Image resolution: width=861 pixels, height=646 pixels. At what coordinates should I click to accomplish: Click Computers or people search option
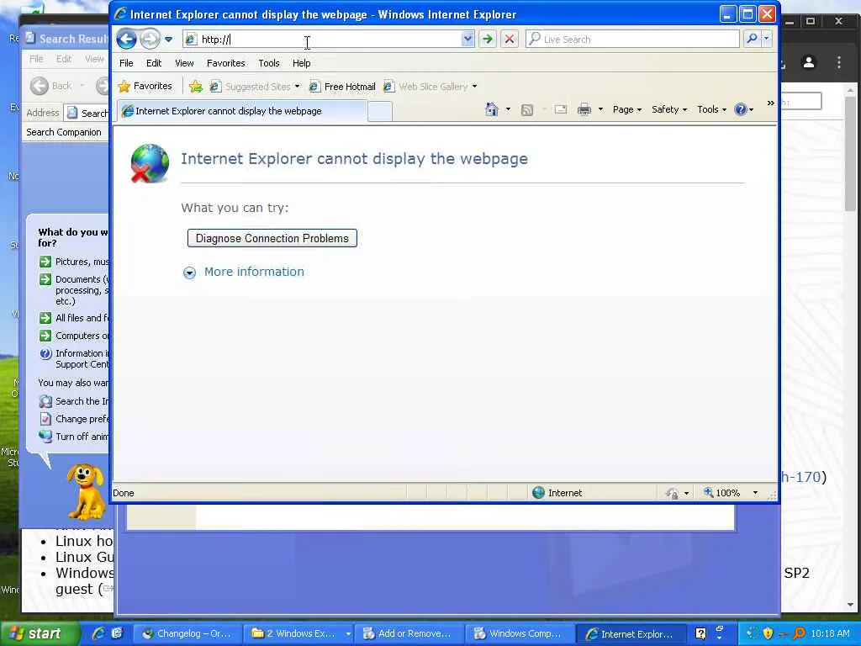pyautogui.click(x=74, y=336)
